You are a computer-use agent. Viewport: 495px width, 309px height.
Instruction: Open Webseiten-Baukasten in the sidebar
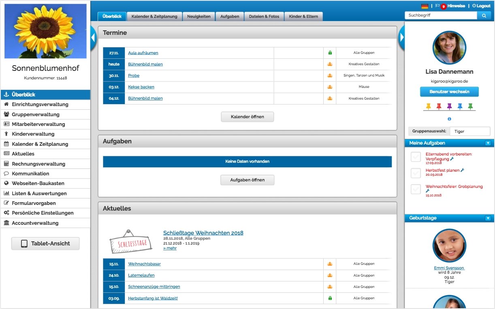click(45, 183)
